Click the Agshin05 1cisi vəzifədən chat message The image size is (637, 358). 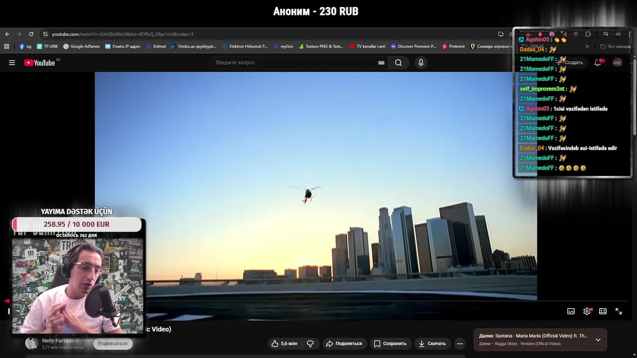[563, 109]
